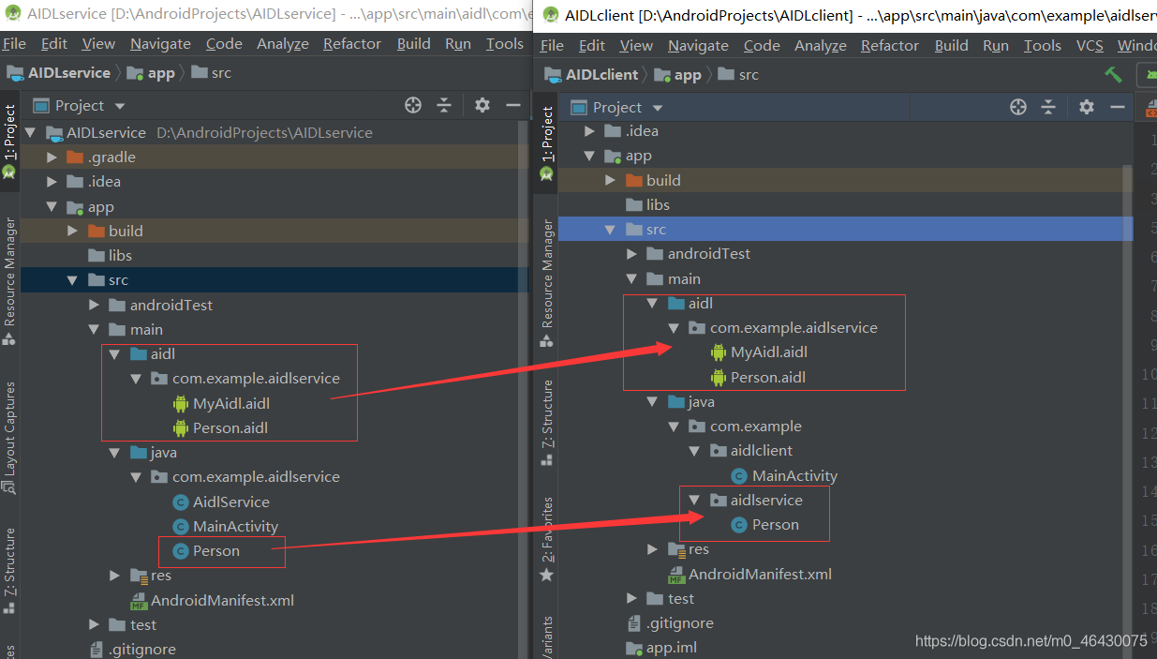Open gear settings in AIDLclient Project panel
The image size is (1157, 659).
[x=1087, y=107]
